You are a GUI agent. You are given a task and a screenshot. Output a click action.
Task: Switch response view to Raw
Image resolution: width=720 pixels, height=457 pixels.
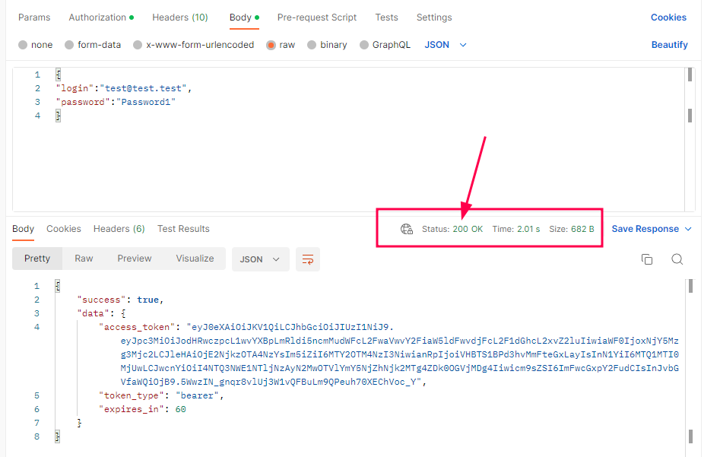[x=84, y=259]
